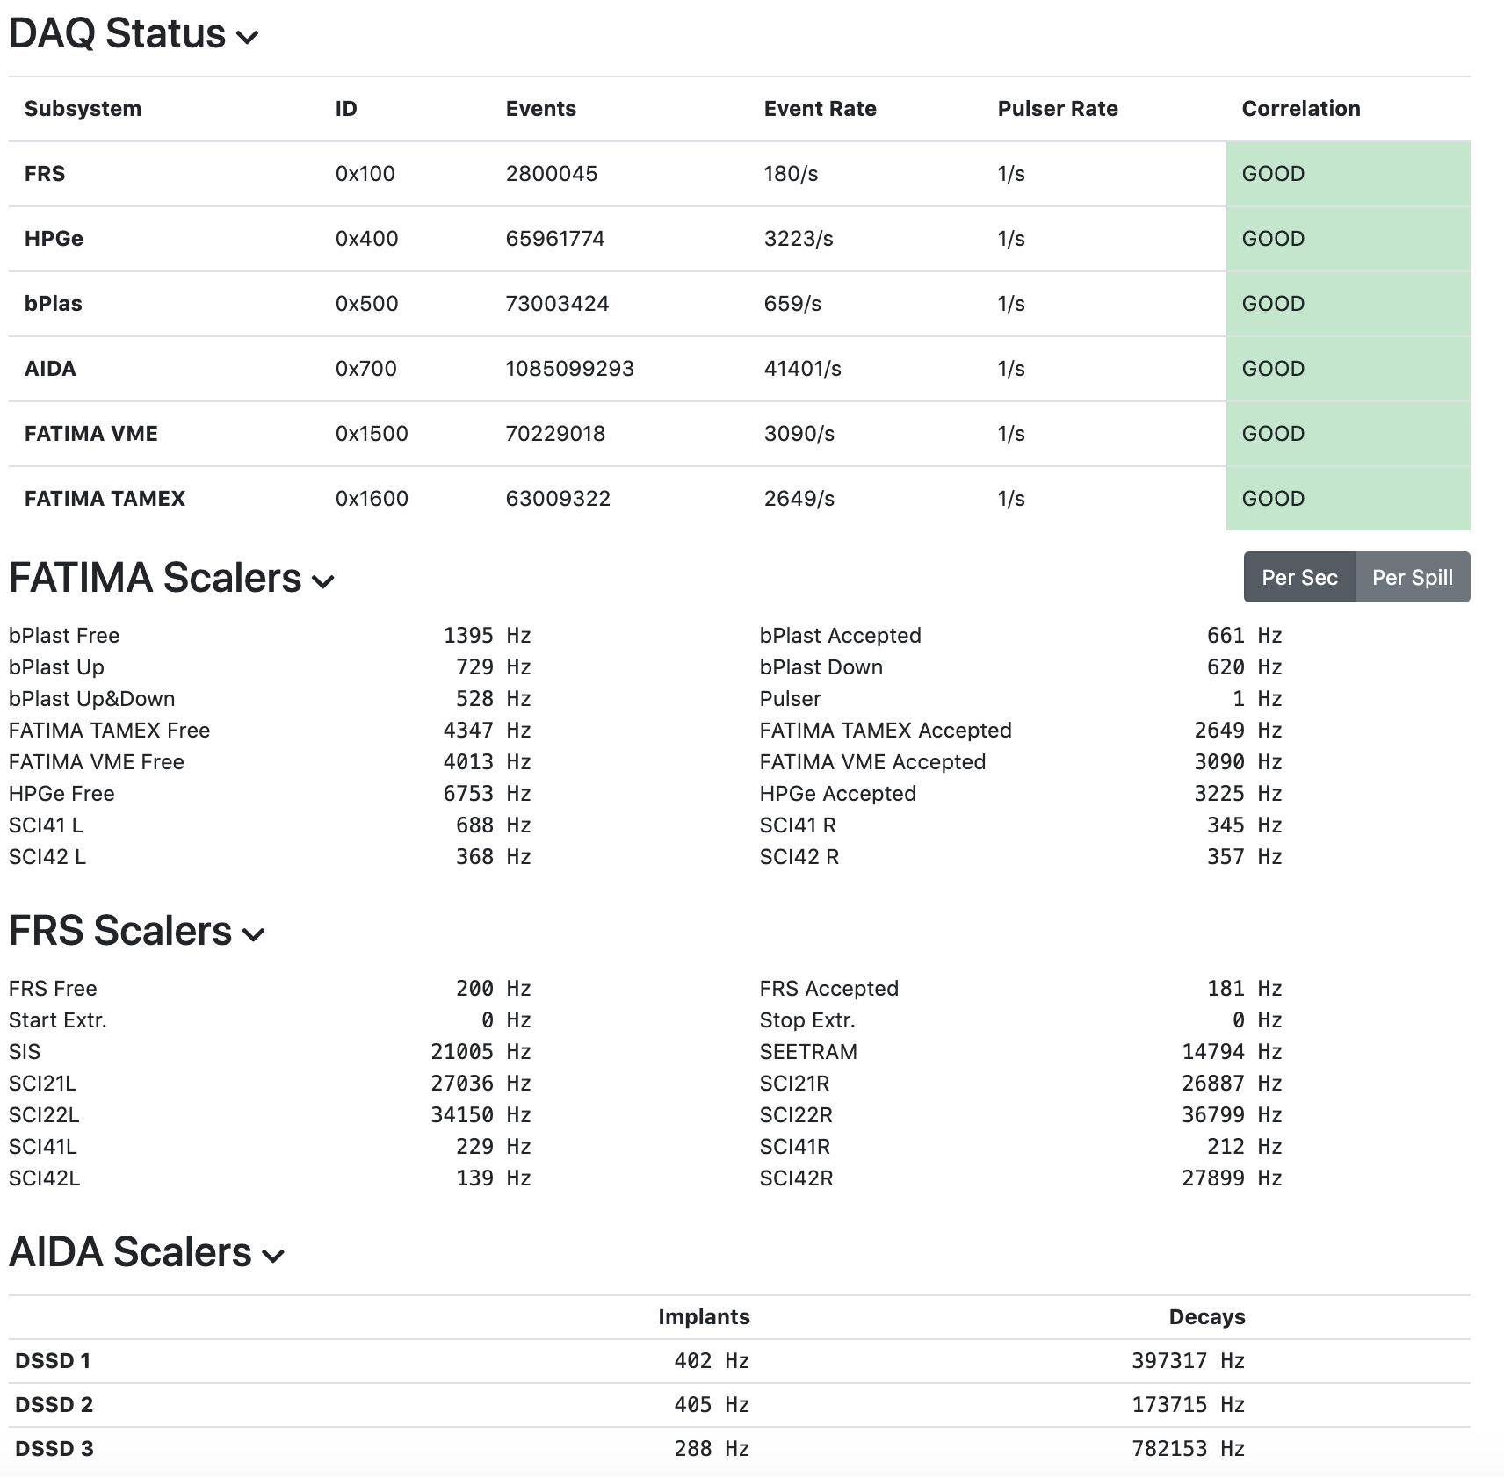Click the Events column header
Image resolution: width=1504 pixels, height=1477 pixels.
tap(540, 109)
